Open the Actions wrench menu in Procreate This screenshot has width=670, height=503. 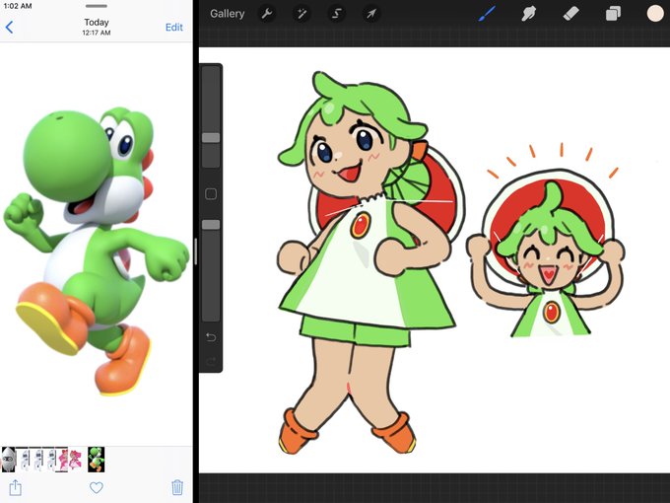[267, 14]
